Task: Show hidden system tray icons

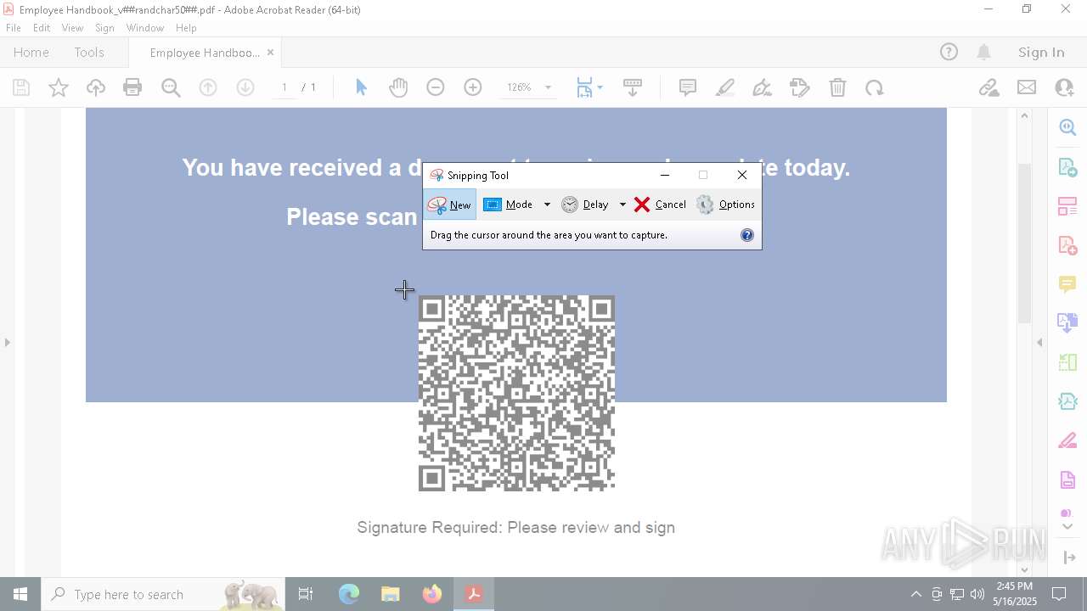Action: point(915,594)
